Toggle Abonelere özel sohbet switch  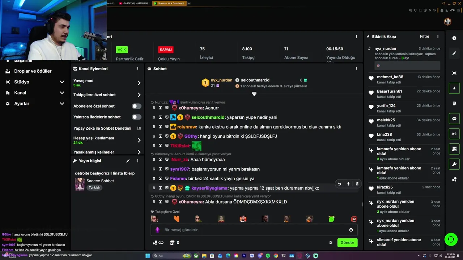click(136, 106)
